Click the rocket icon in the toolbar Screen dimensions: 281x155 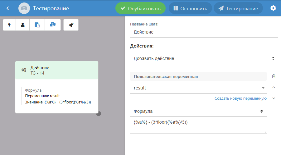pos(71,25)
